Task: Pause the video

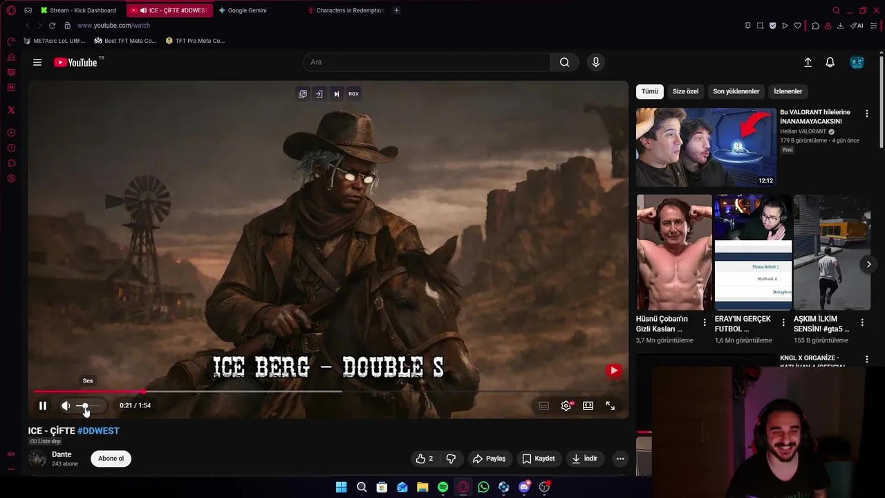Action: pyautogui.click(x=43, y=406)
